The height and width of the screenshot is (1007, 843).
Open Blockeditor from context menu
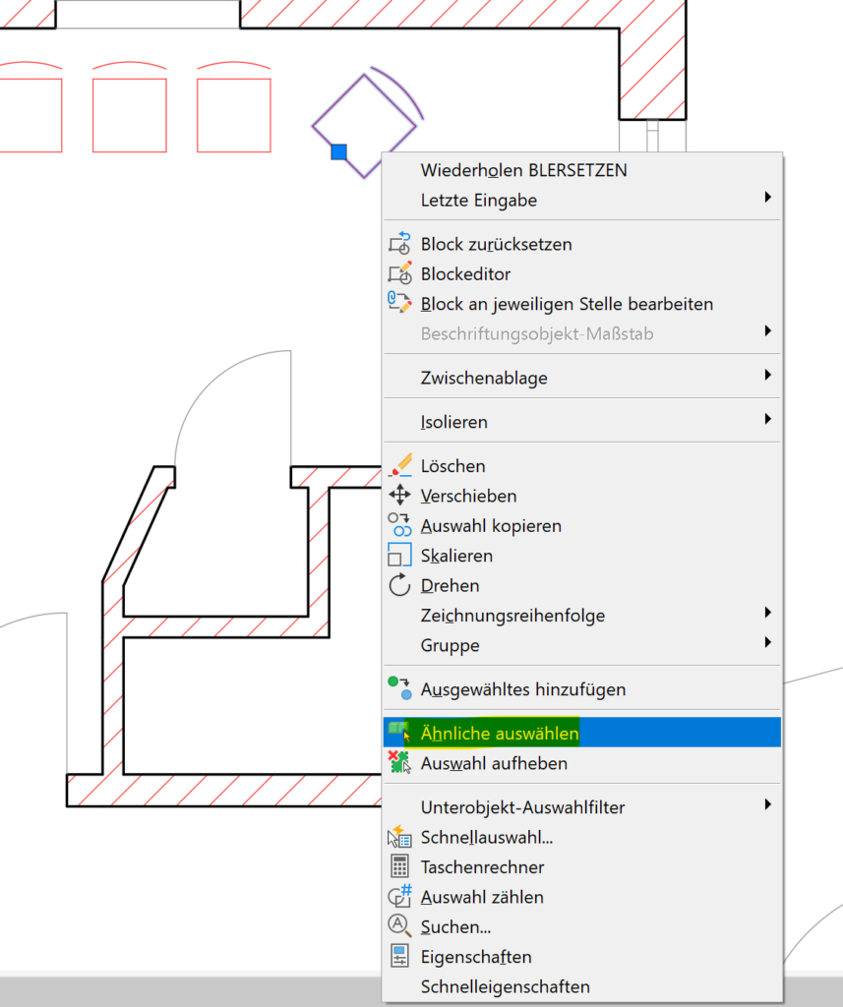582,273
